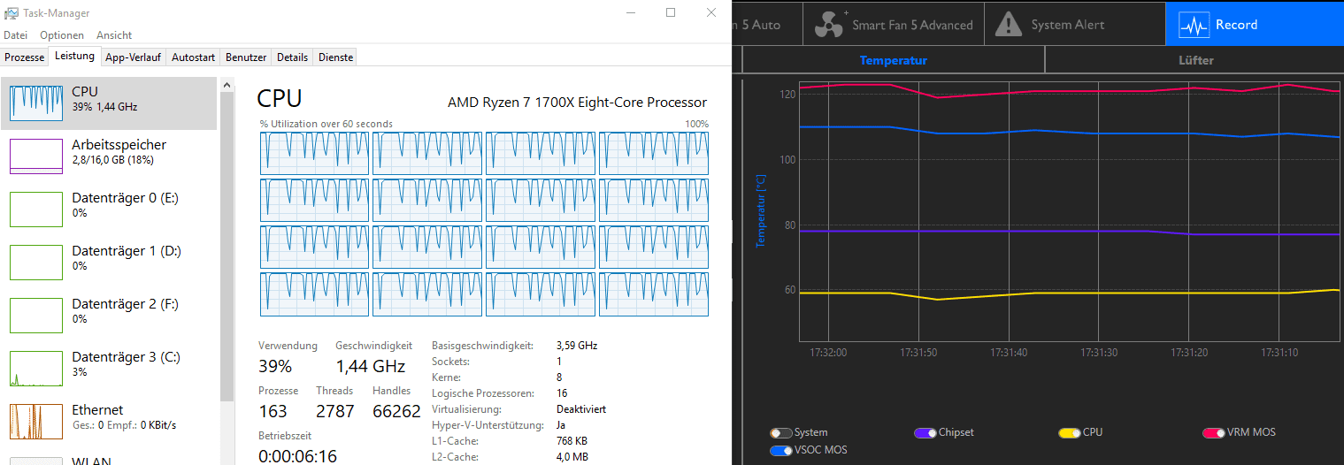Image resolution: width=1344 pixels, height=465 pixels.
Task: Click the Betriebszeit value 0:00:06:16
Action: pyautogui.click(x=297, y=456)
